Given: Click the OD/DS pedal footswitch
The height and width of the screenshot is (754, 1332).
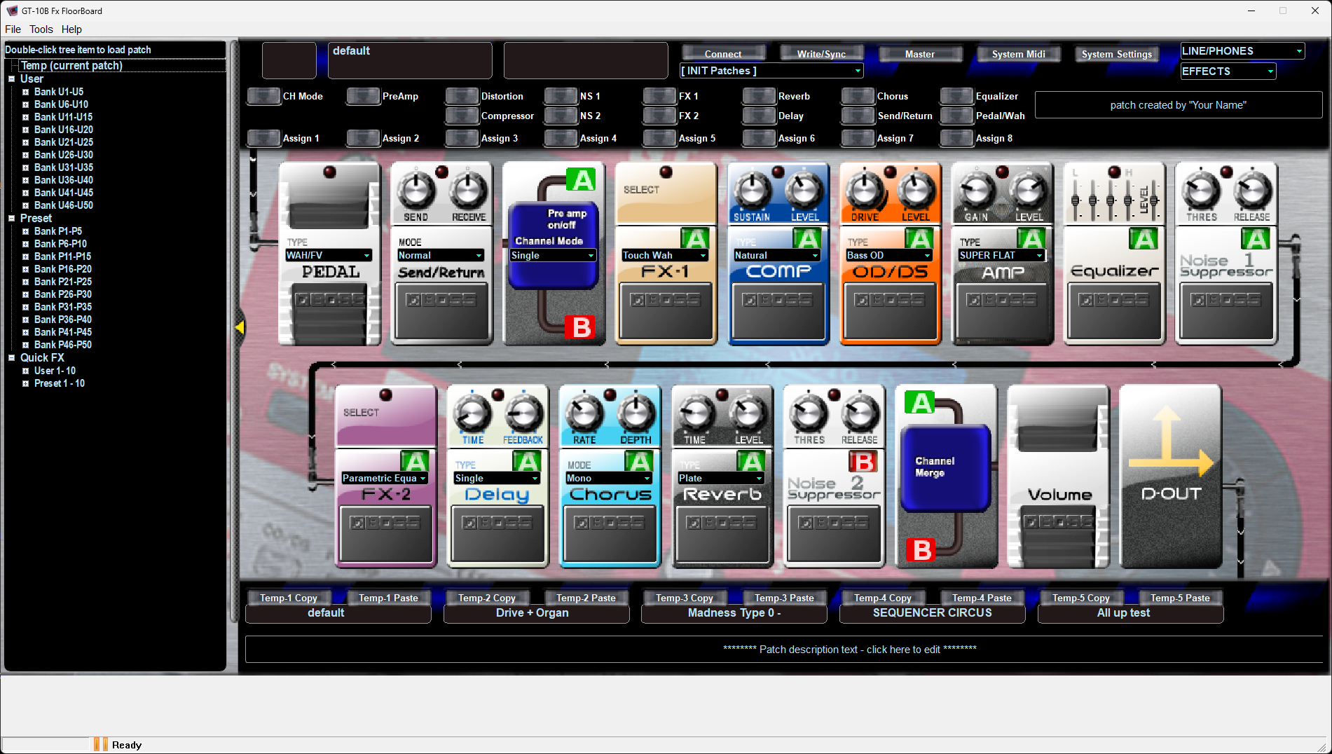Looking at the screenshot, I should click(x=890, y=312).
